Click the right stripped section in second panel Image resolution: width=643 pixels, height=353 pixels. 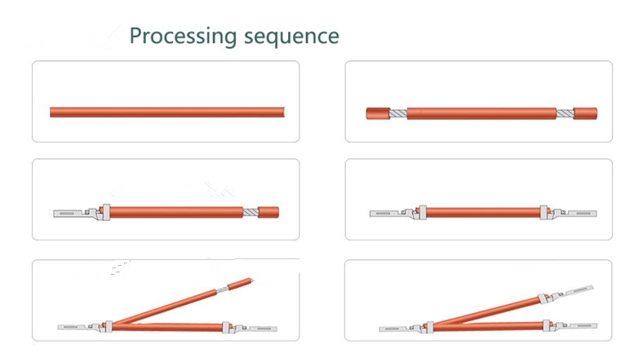pos(565,113)
